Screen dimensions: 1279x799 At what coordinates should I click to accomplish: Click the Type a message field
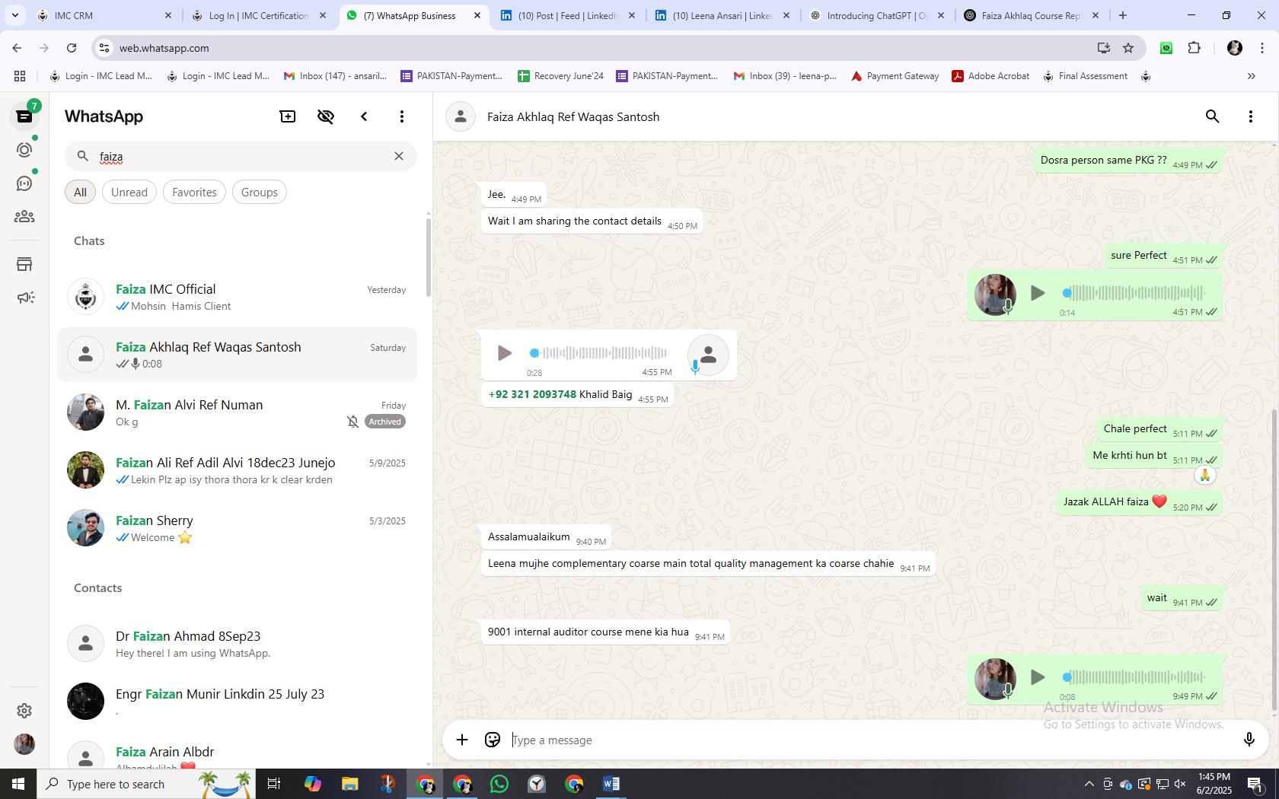pos(868,740)
